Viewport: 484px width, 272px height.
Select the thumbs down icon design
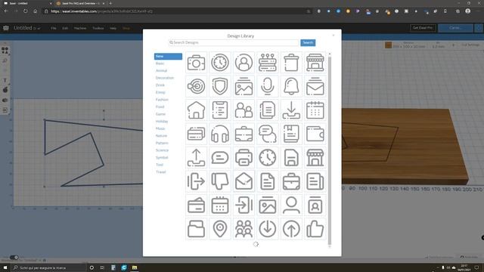click(x=220, y=181)
